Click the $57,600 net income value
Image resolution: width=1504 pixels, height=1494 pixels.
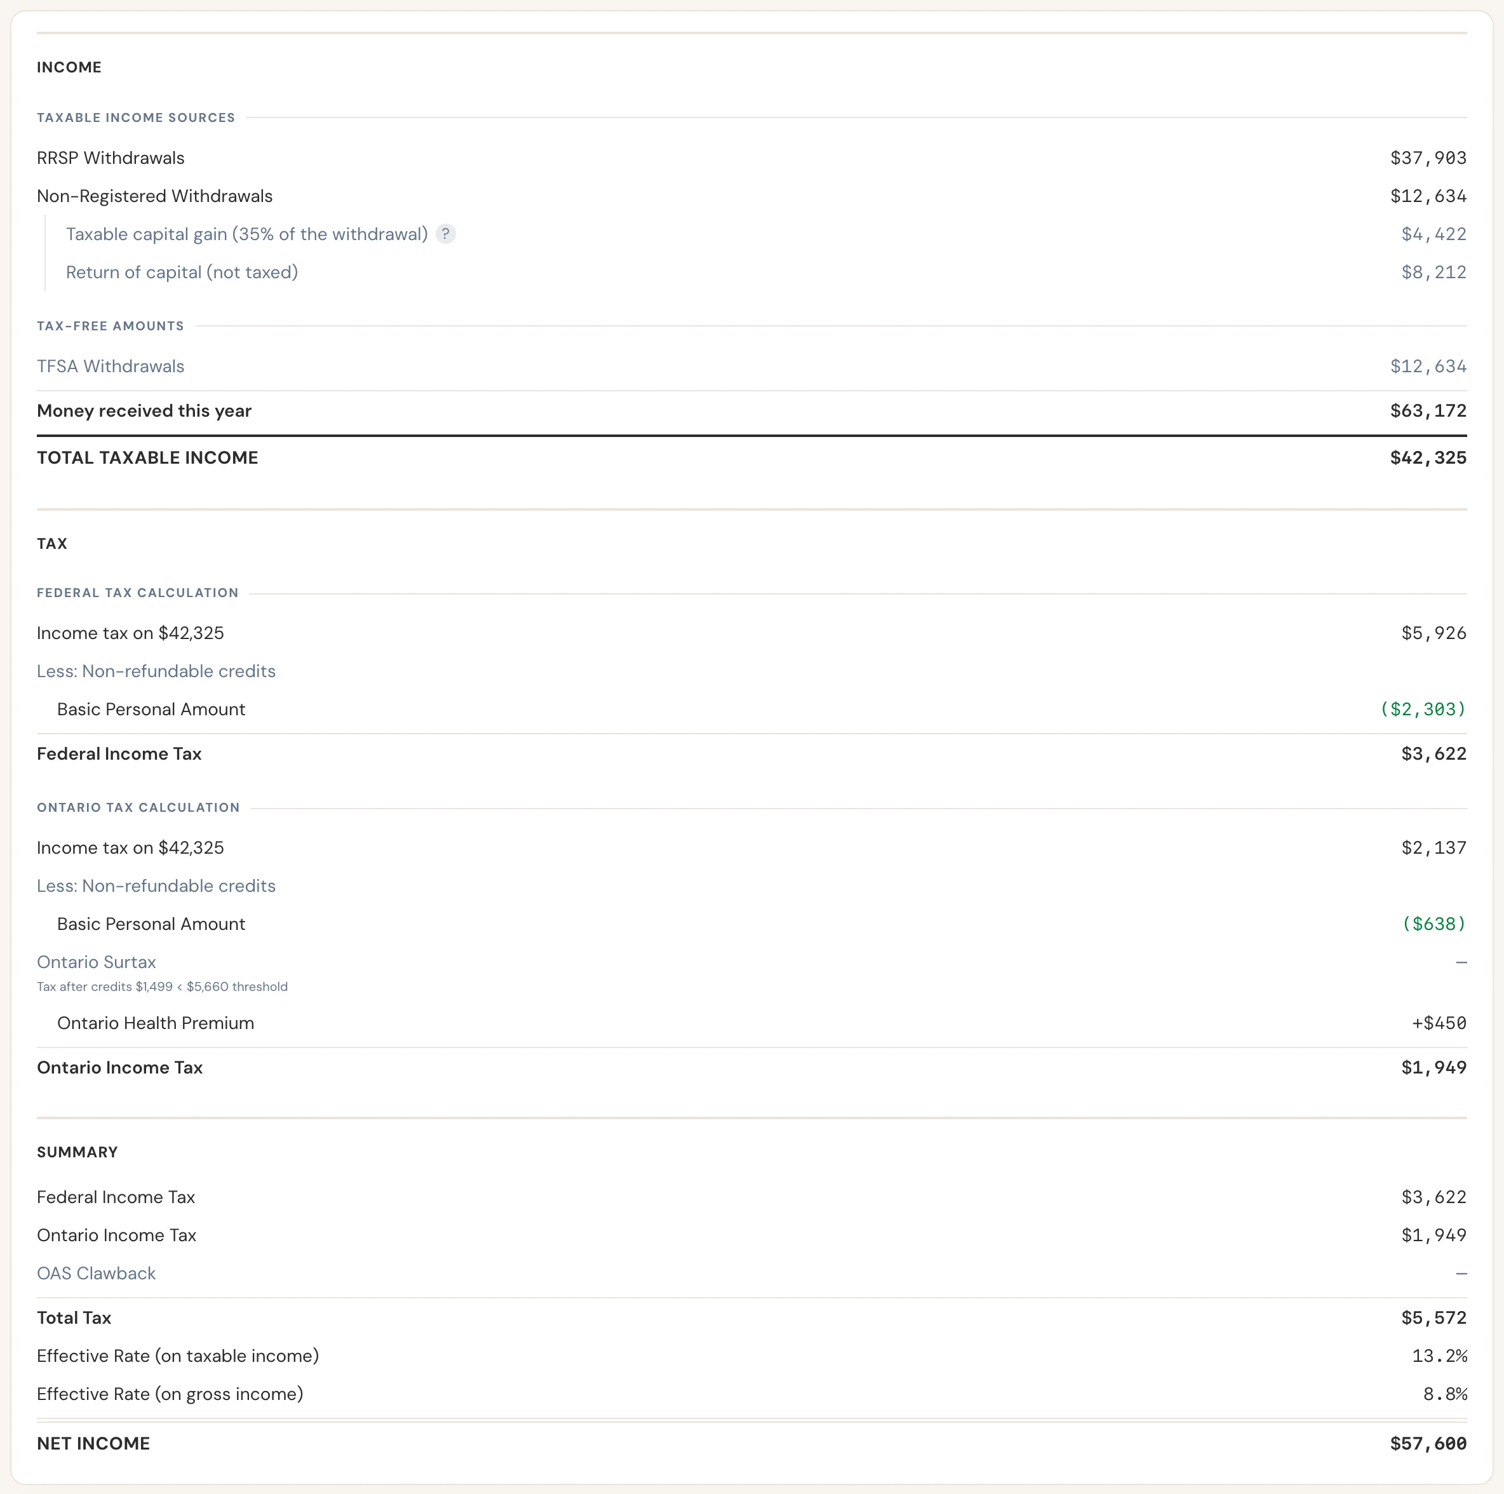[1428, 1444]
